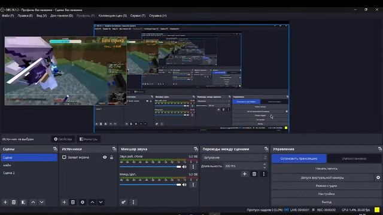Screen dimensions: 383x215
Task: Remove the scene transition trash icon
Action: click(254, 174)
